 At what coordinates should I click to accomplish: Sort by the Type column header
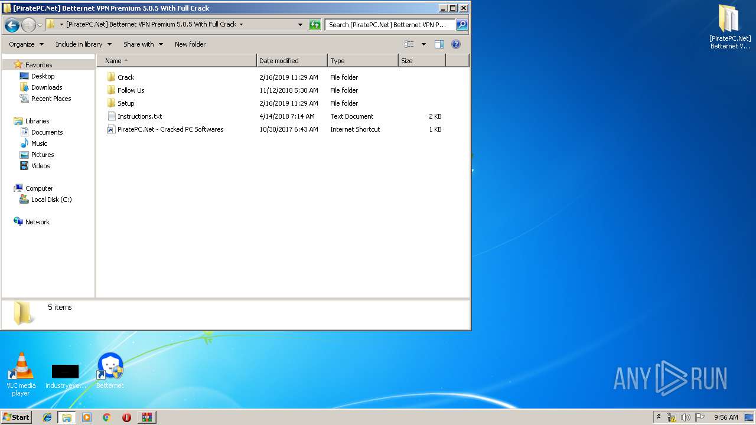pyautogui.click(x=363, y=61)
